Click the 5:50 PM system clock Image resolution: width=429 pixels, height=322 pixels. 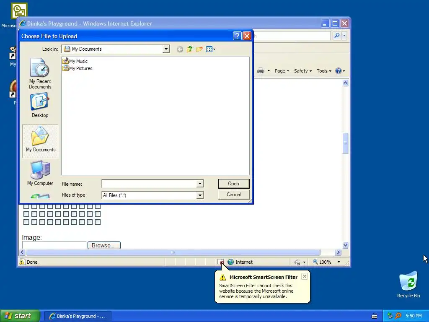pyautogui.click(x=413, y=316)
